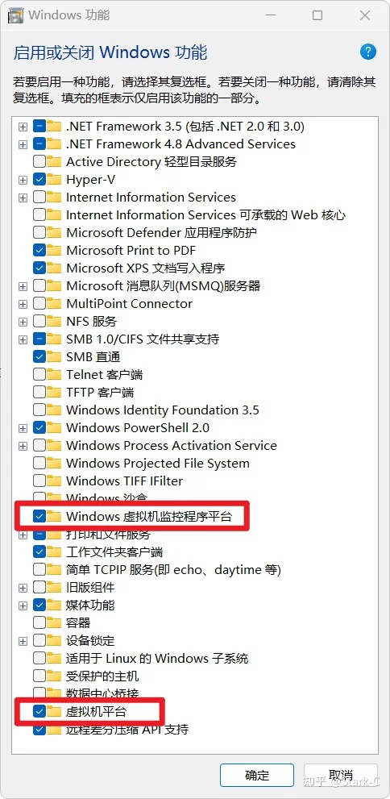Viewport: 390px width, 799px height.
Task: Click the Windows Features title bar icon
Action: [x=16, y=15]
